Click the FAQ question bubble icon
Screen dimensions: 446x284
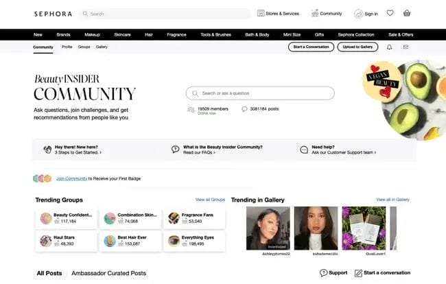pos(175,150)
